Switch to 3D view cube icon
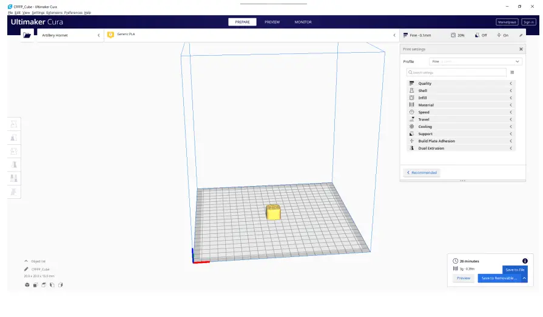 click(27, 285)
